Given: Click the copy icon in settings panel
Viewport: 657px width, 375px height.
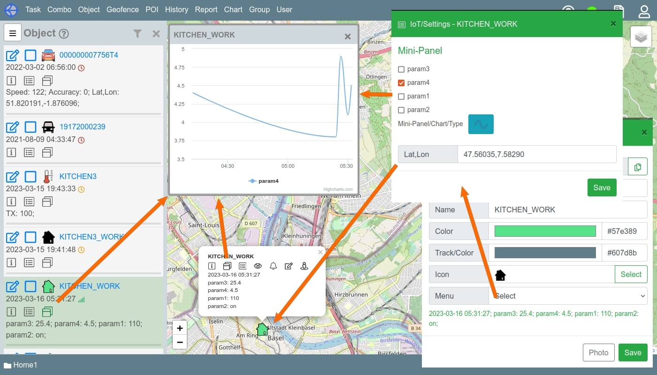Looking at the screenshot, I should pos(637,167).
